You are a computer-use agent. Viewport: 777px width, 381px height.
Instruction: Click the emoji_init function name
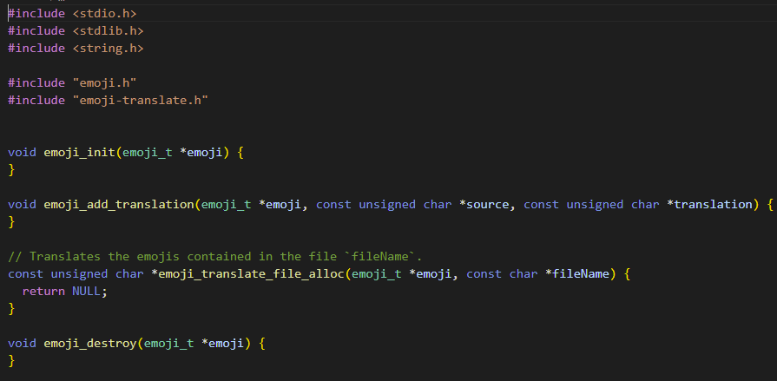[79, 152]
